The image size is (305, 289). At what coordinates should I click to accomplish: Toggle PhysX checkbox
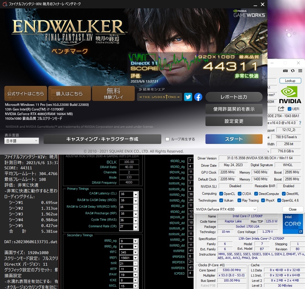tap(263, 200)
